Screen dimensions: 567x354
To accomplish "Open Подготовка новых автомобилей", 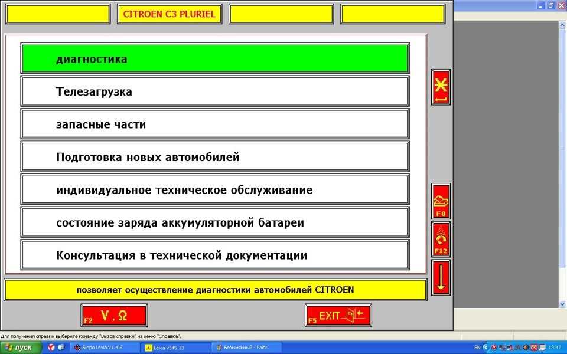I will [215, 157].
